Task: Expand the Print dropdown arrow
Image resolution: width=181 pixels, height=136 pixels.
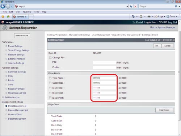Action: 153,16
